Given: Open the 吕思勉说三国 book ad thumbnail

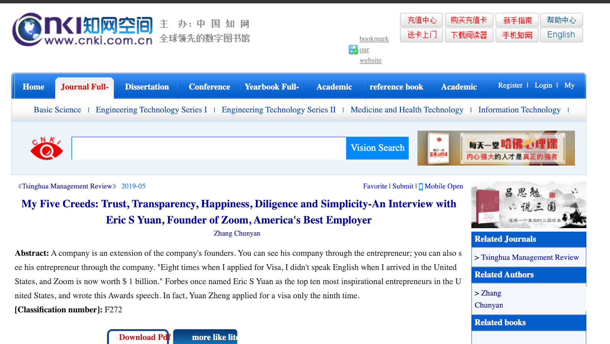Looking at the screenshot, I should coord(529,205).
